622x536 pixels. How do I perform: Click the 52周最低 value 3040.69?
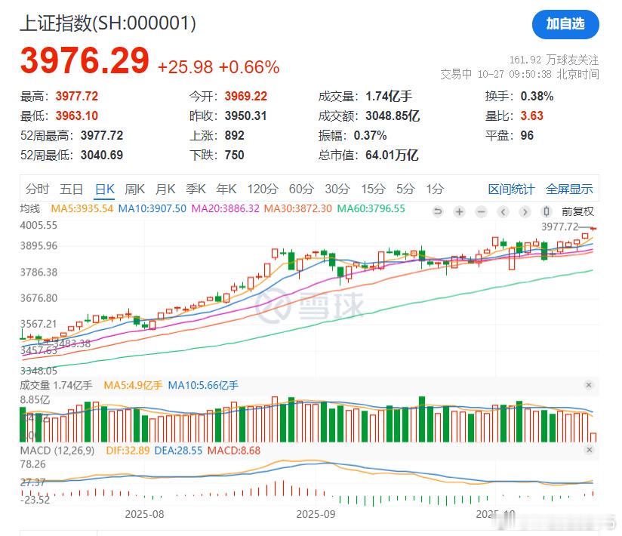coord(102,155)
